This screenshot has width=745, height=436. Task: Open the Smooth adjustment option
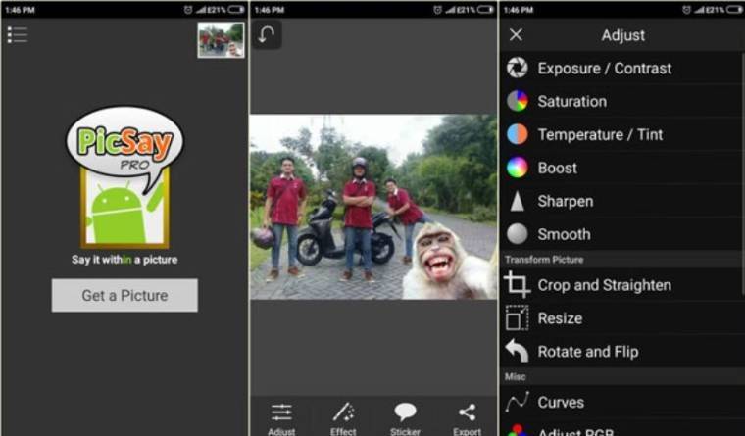pos(564,234)
